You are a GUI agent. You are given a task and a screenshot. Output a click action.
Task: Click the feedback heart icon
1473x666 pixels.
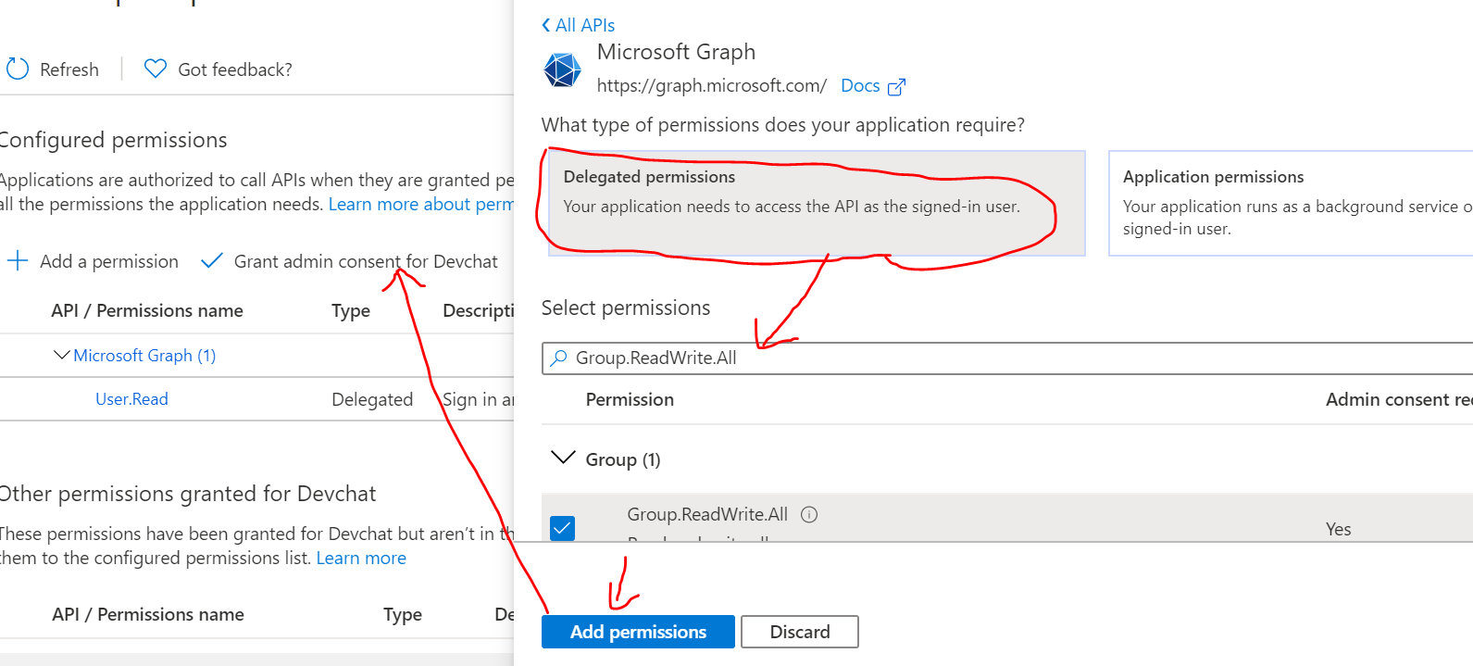(156, 69)
